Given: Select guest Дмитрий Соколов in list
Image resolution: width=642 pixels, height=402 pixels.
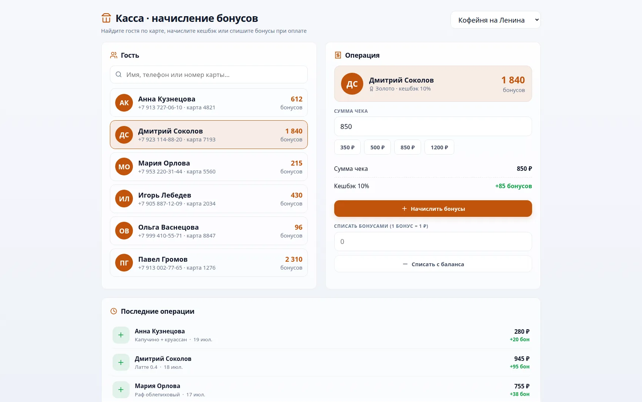Looking at the screenshot, I should [x=209, y=135].
